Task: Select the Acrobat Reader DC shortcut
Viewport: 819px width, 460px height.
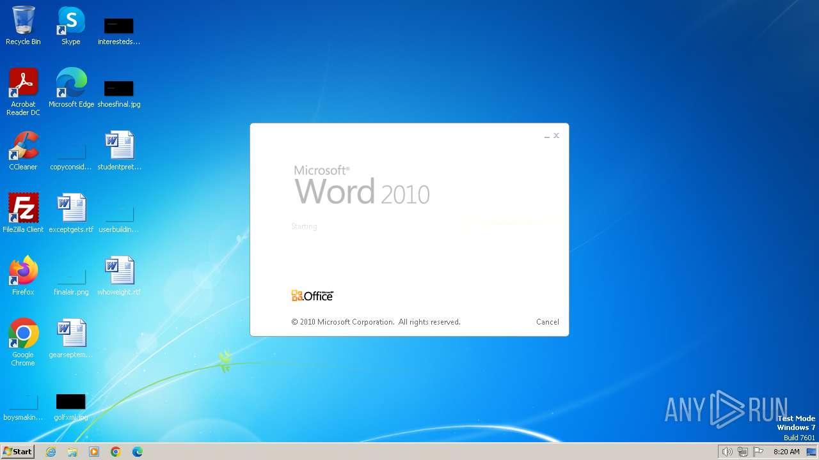Action: click(x=23, y=92)
